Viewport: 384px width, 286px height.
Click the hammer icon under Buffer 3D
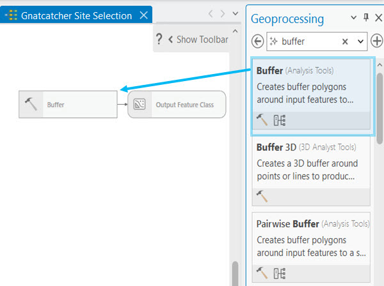(262, 197)
